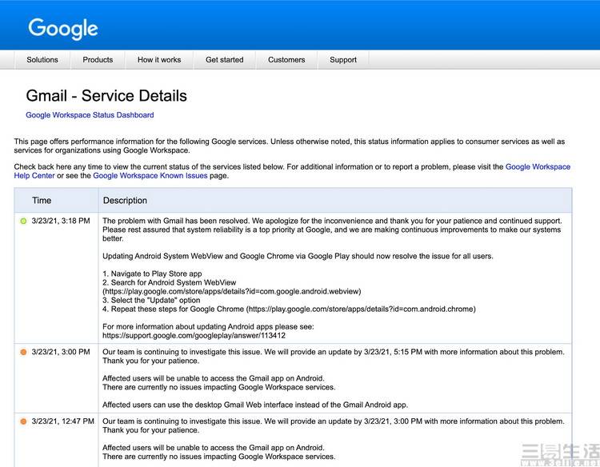Click the Google Chrome Play Store URL text

[x=361, y=309]
